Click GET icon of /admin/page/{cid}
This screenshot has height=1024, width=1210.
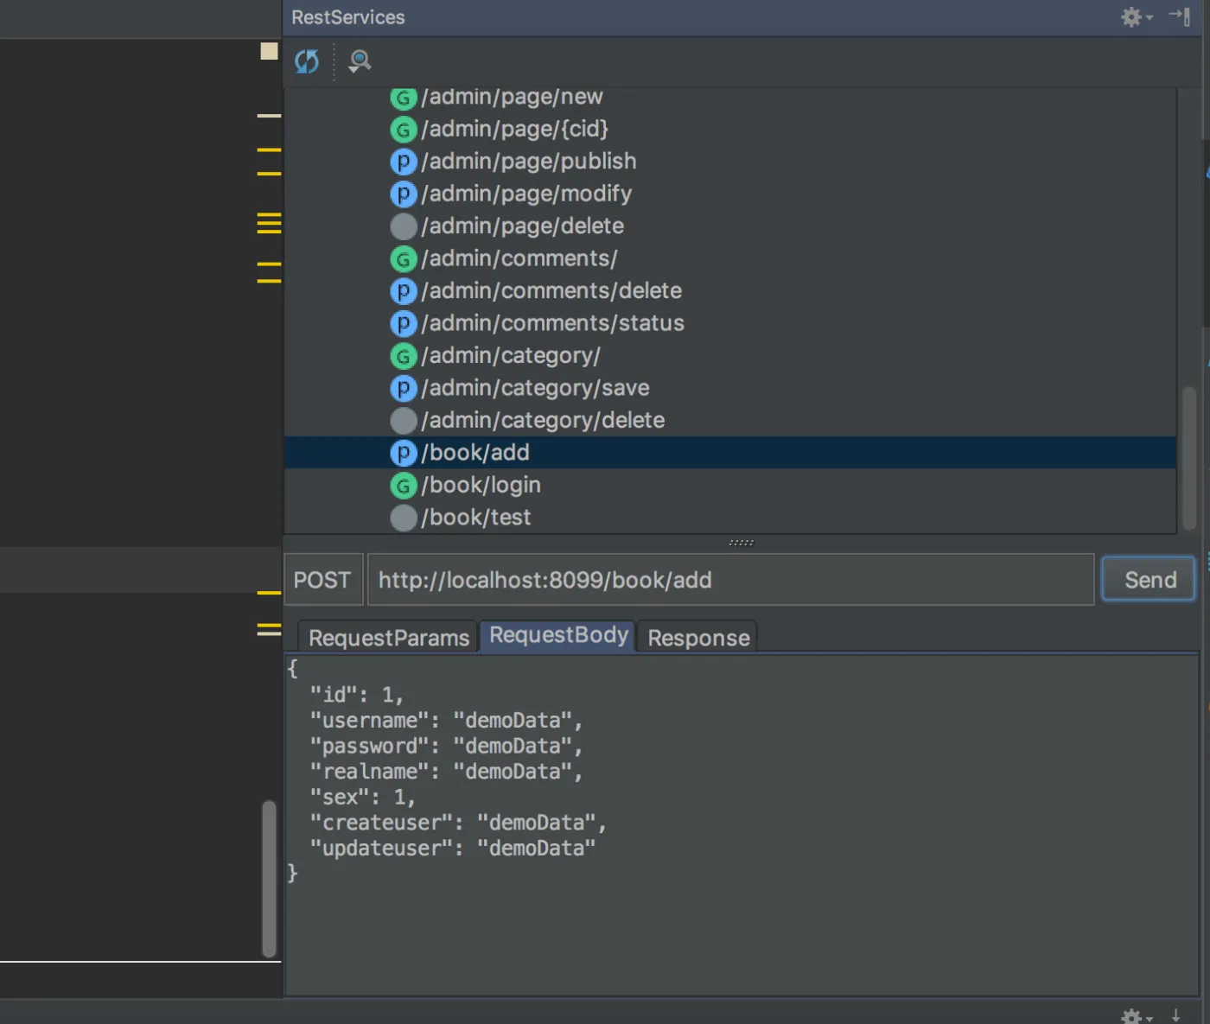click(x=404, y=130)
